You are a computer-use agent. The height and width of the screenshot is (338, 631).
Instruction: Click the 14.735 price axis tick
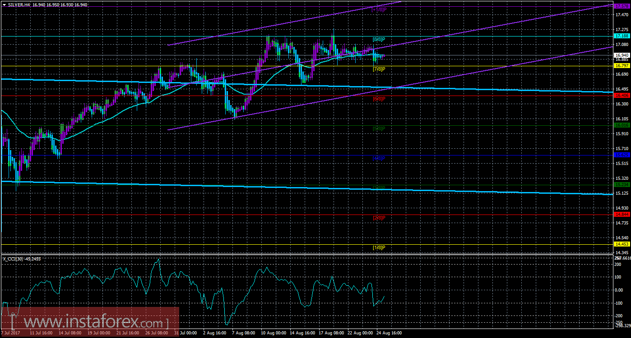pyautogui.click(x=622, y=223)
